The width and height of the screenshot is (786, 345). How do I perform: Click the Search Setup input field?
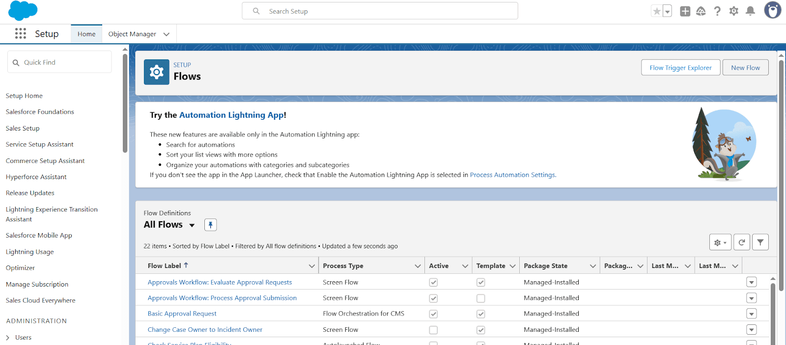[x=380, y=11]
